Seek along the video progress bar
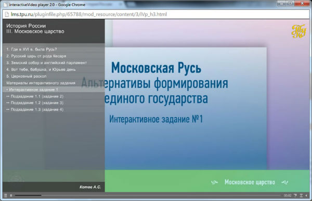The width and height of the screenshot is (312, 201). tap(148, 195)
